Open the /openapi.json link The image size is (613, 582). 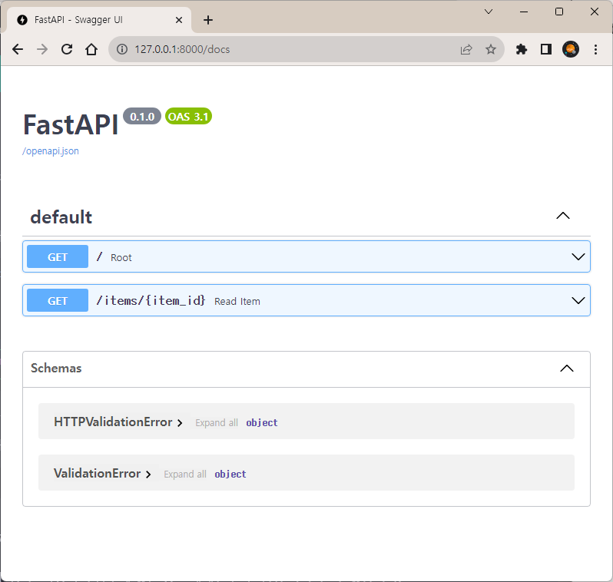(x=51, y=150)
